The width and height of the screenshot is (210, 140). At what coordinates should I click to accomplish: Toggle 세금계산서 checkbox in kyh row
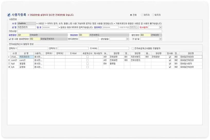click(x=87, y=67)
